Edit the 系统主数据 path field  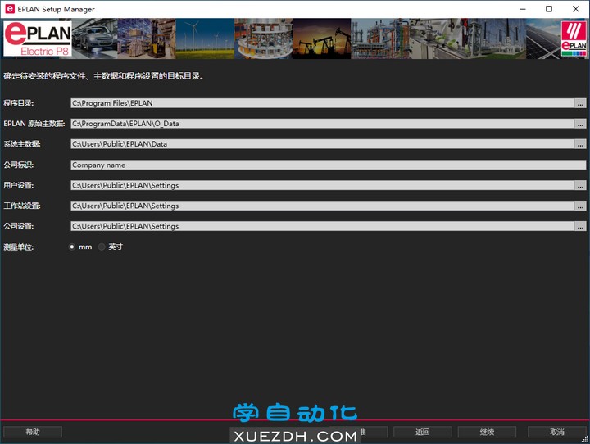coord(323,143)
